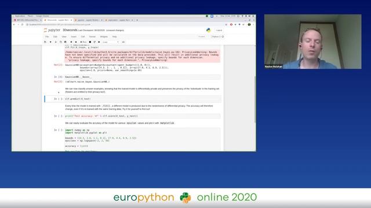Open the Applications menu in top panel
The height and width of the screenshot is (208, 371).
pos(20,16)
